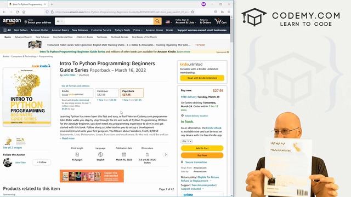The image size is (351, 197).
Task: Click the purple profile icon in title bar
Action: pyautogui.click(x=203, y=4)
